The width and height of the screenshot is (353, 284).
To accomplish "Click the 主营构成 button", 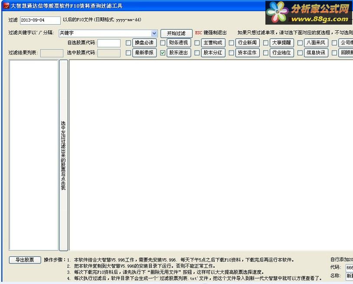I will (x=213, y=43).
